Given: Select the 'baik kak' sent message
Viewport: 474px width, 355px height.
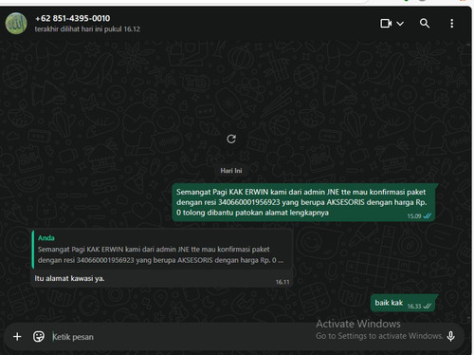Looking at the screenshot, I should (403, 303).
